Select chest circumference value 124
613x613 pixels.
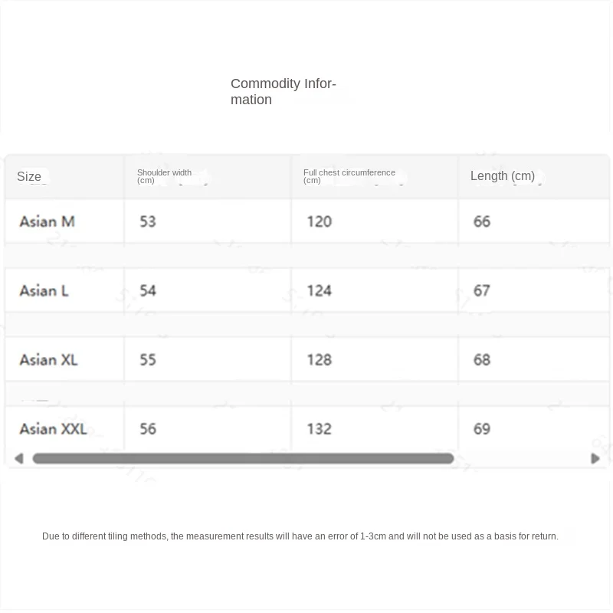coord(319,291)
